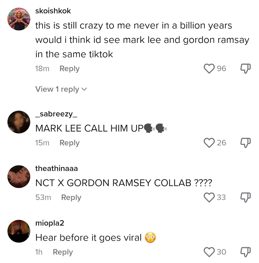Reply to theathinaaa's comment
259x263 pixels.
pos(71,198)
